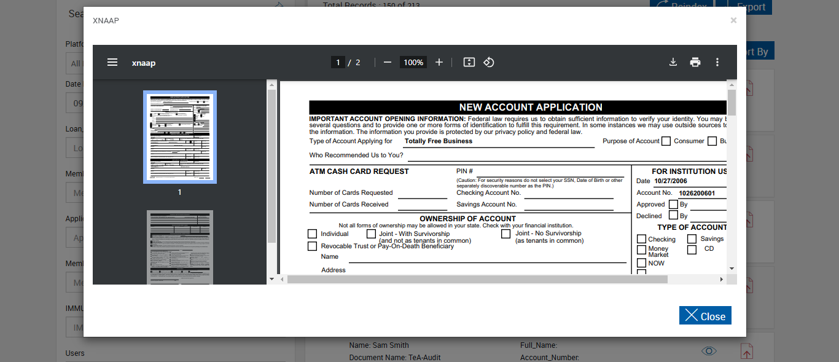
Task: Check Joint - No Survivorship checkbox
Action: point(506,234)
